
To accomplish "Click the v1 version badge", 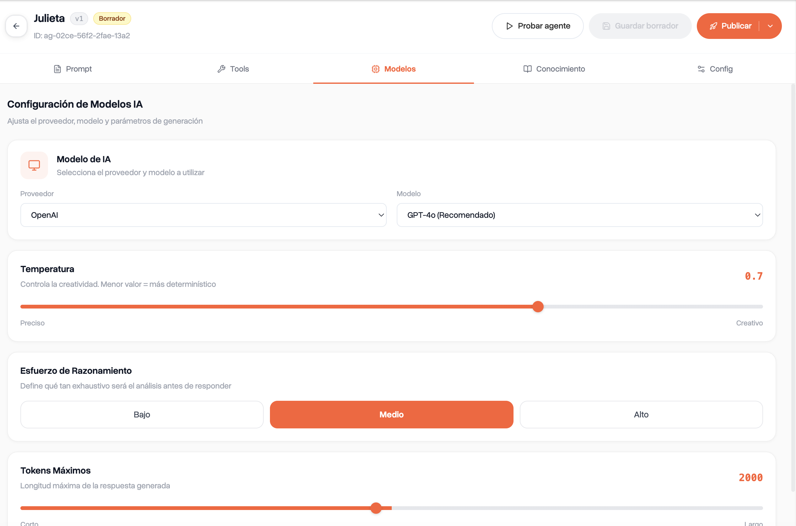I will click(79, 19).
